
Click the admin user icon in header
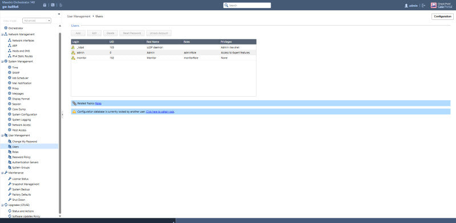click(x=406, y=6)
